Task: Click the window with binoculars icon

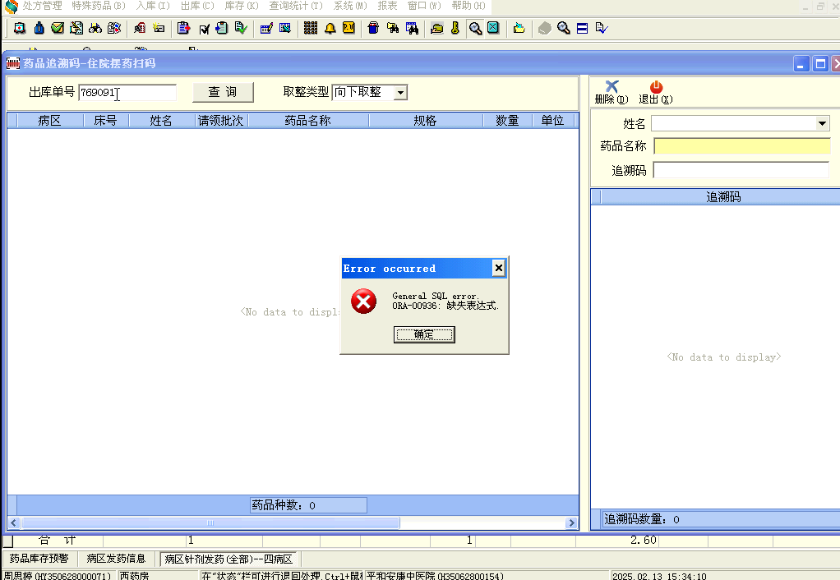Action: pos(412,28)
